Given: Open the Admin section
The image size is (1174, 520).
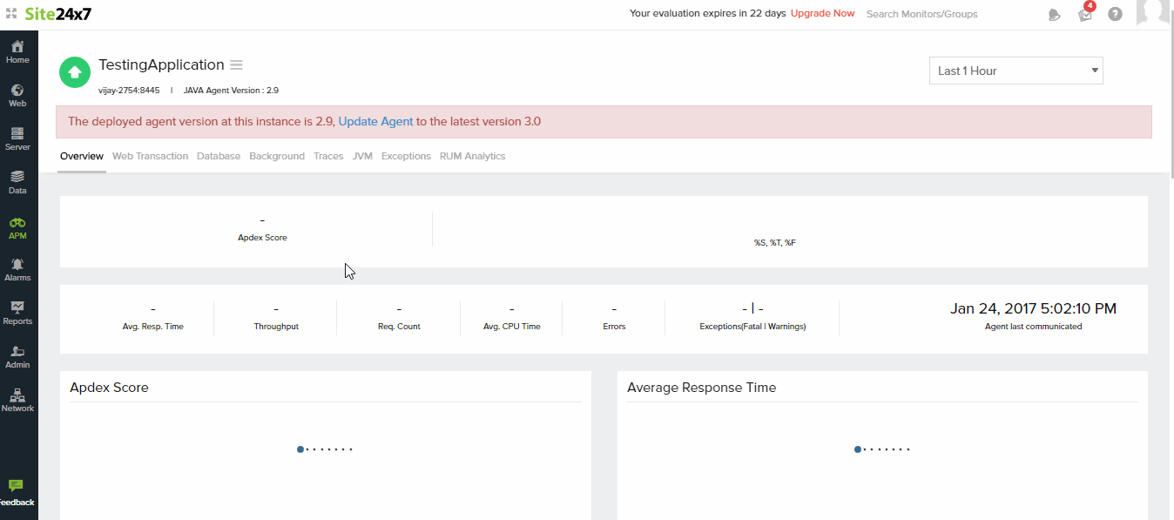Looking at the screenshot, I should 17,356.
